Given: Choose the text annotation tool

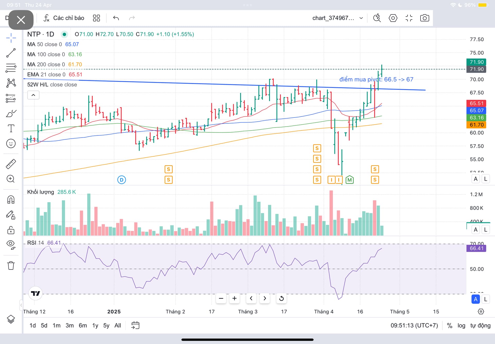Looking at the screenshot, I should 11,128.
